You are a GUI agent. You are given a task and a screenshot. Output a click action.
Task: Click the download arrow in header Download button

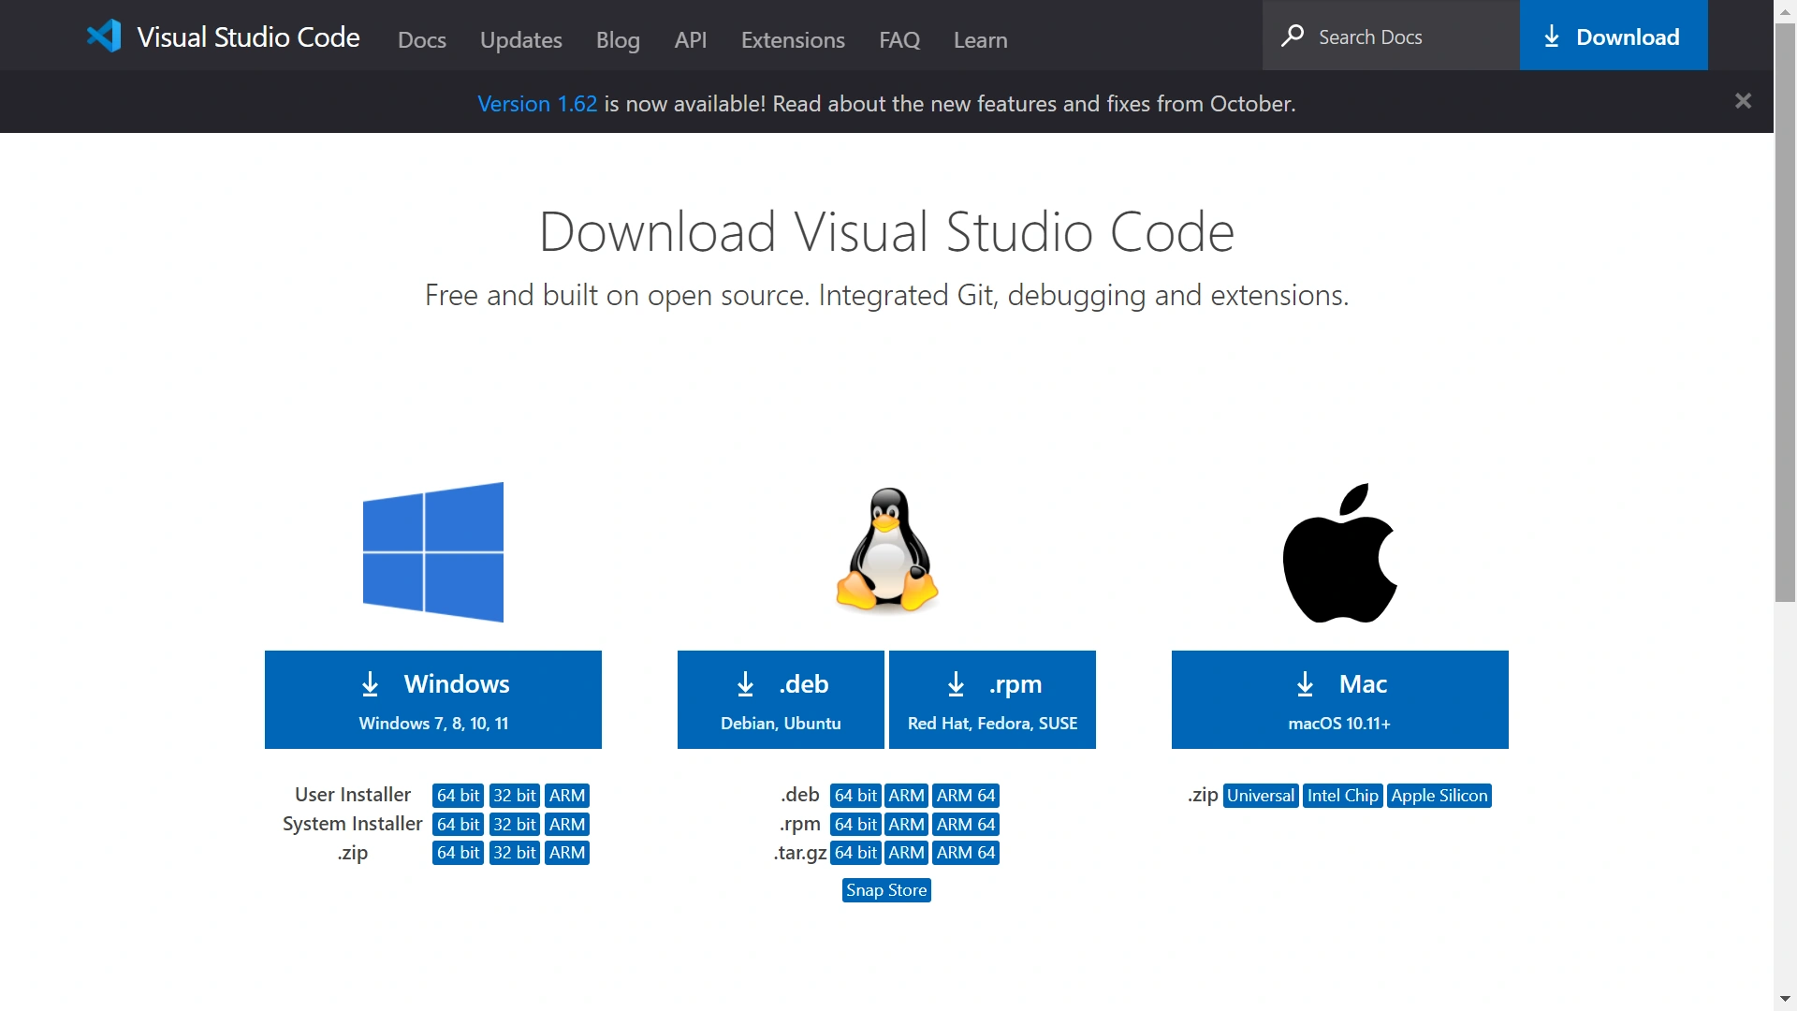pos(1552,37)
